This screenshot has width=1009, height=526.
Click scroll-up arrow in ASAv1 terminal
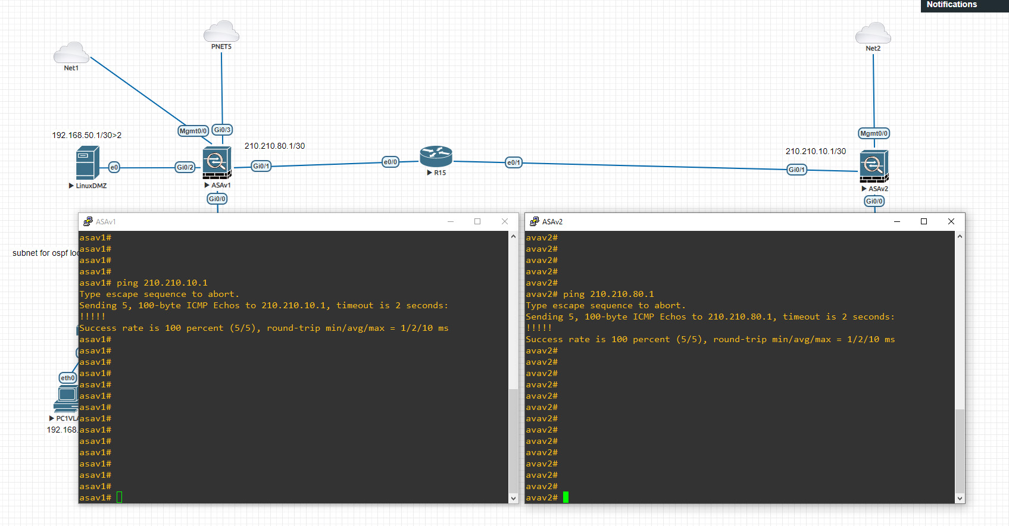coord(514,236)
